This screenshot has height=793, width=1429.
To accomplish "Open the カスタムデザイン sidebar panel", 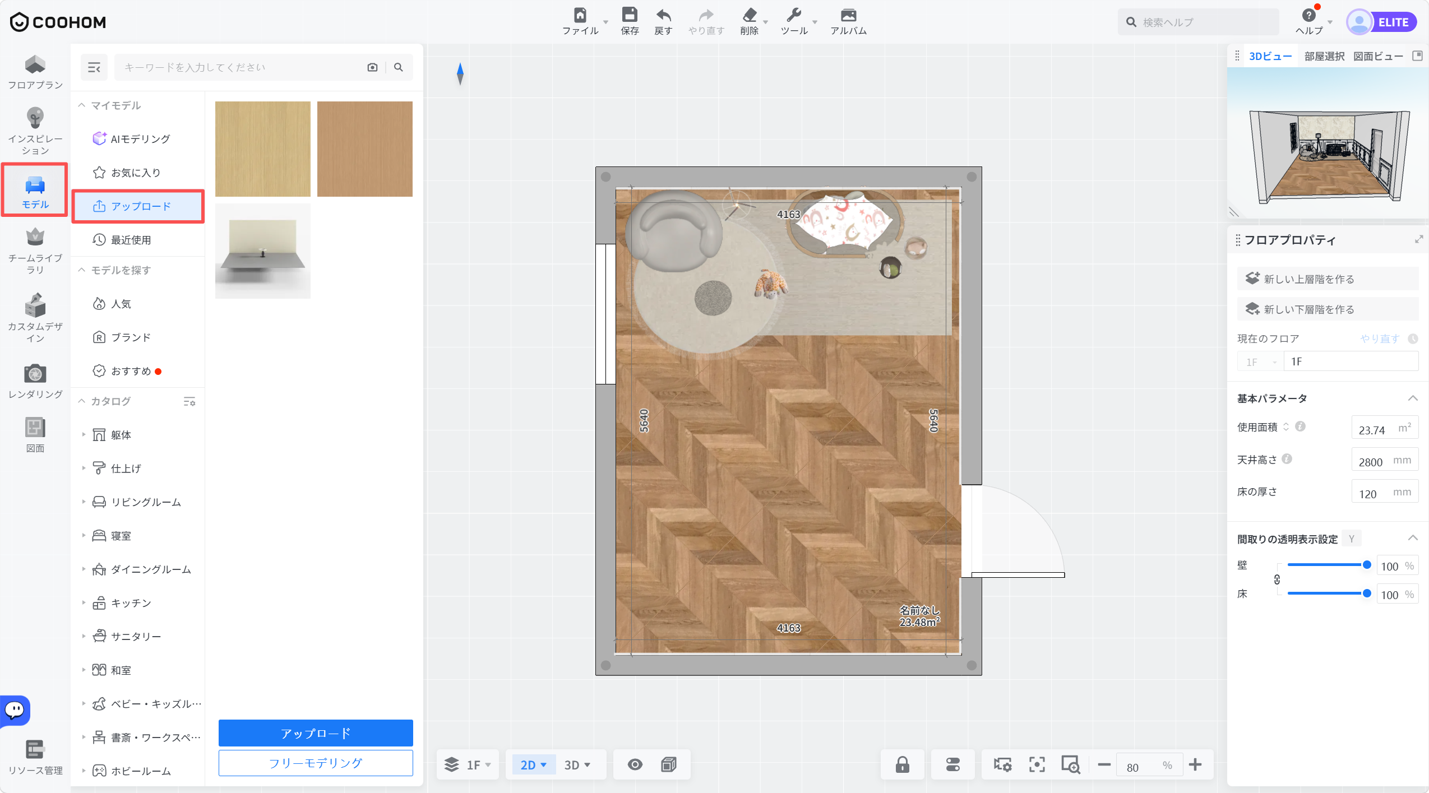I will coord(35,318).
